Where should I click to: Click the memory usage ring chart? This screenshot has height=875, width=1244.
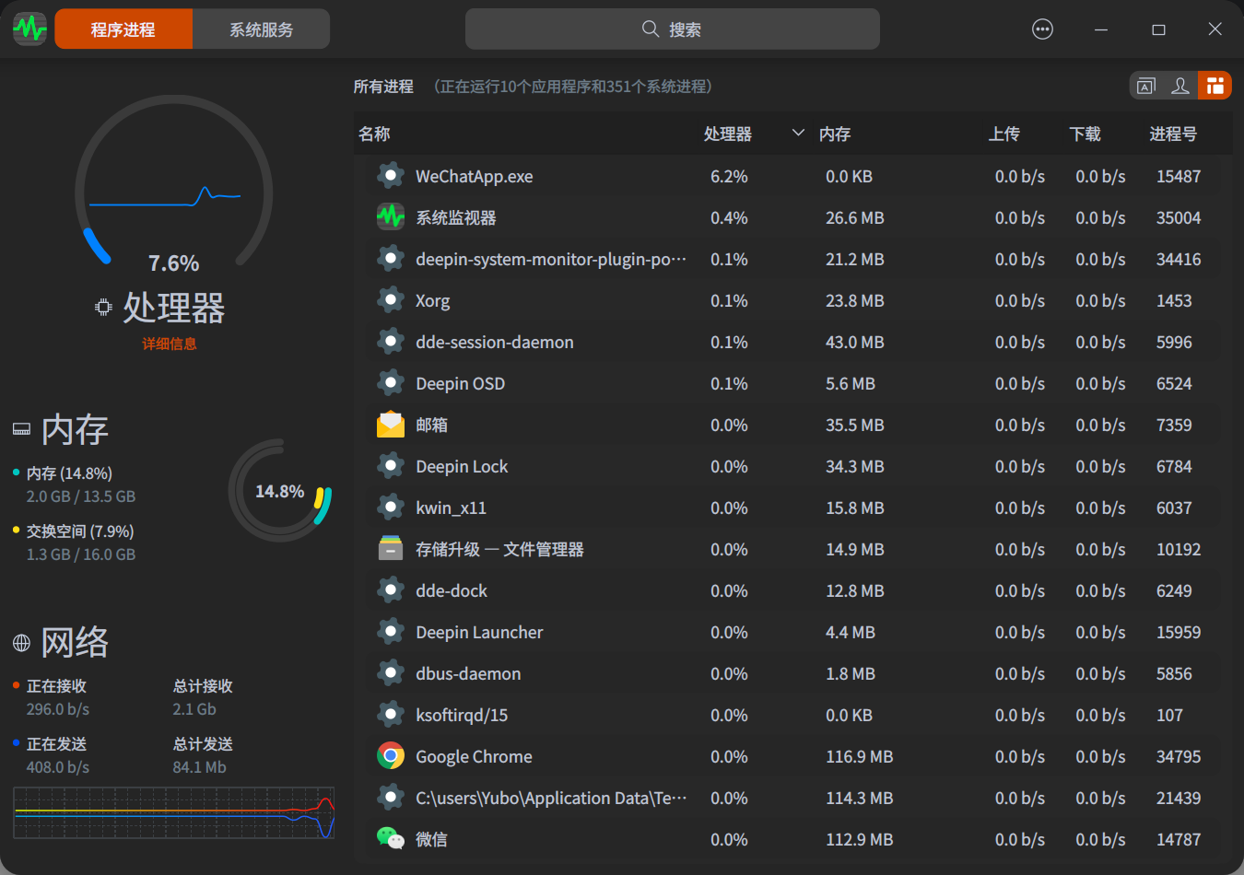point(280,491)
